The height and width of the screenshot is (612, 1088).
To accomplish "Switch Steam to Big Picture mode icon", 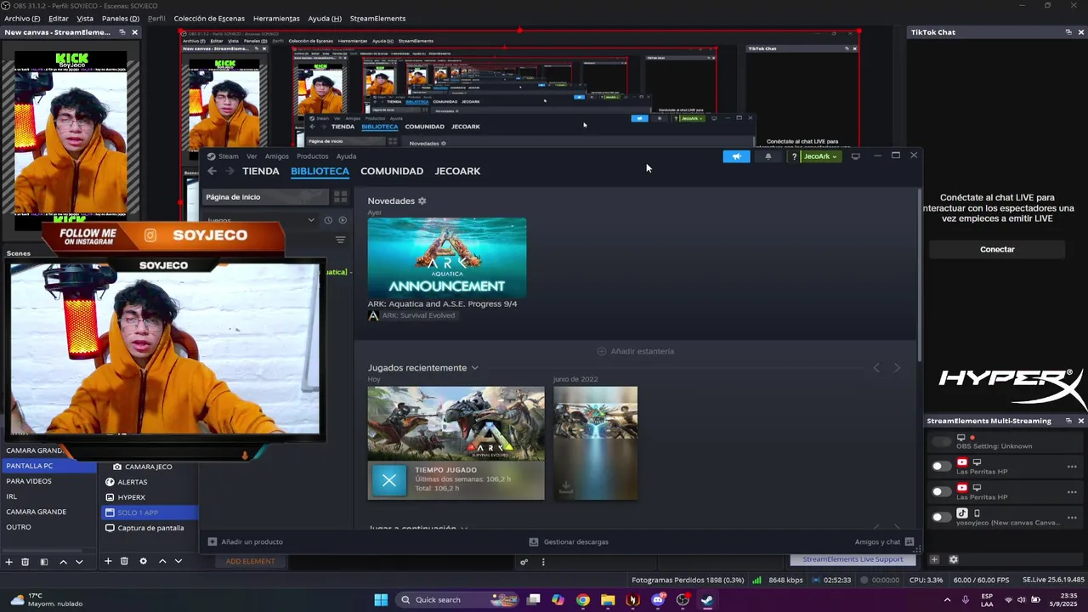I will tap(856, 156).
